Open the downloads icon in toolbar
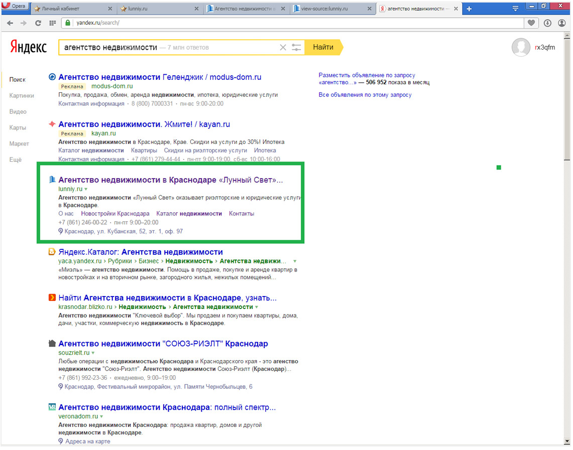 pyautogui.click(x=547, y=23)
